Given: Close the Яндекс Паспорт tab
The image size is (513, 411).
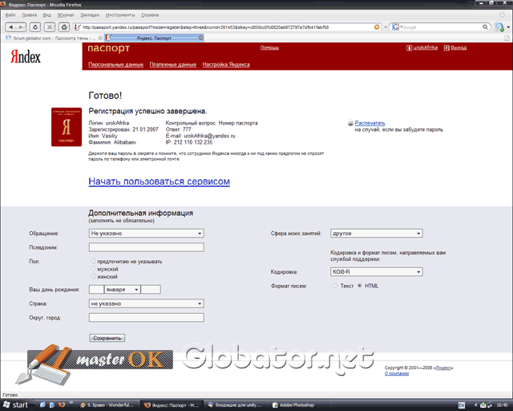Looking at the screenshot, I should [x=201, y=38].
